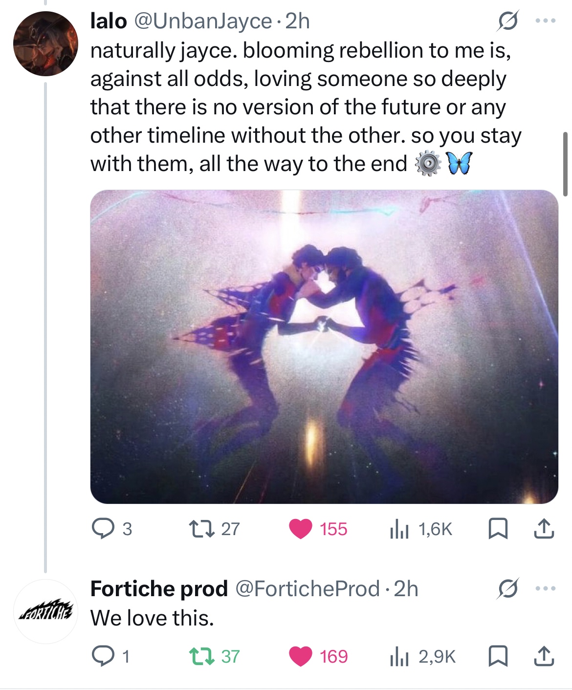Viewport: 572px width, 690px height.
Task: Bookmark lalo's tweet
Action: [x=498, y=529]
